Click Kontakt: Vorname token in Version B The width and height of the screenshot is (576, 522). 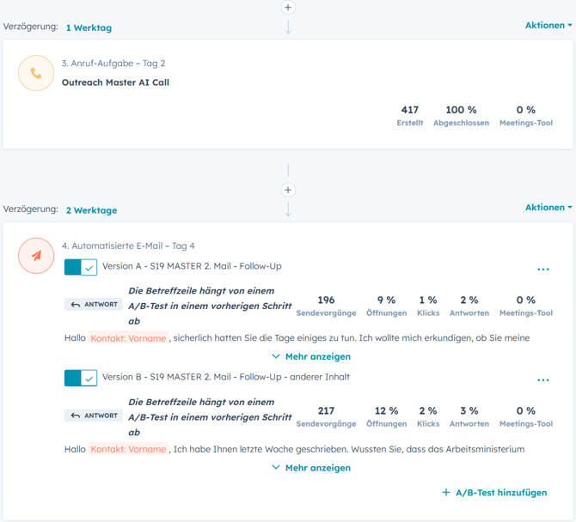(x=128, y=449)
